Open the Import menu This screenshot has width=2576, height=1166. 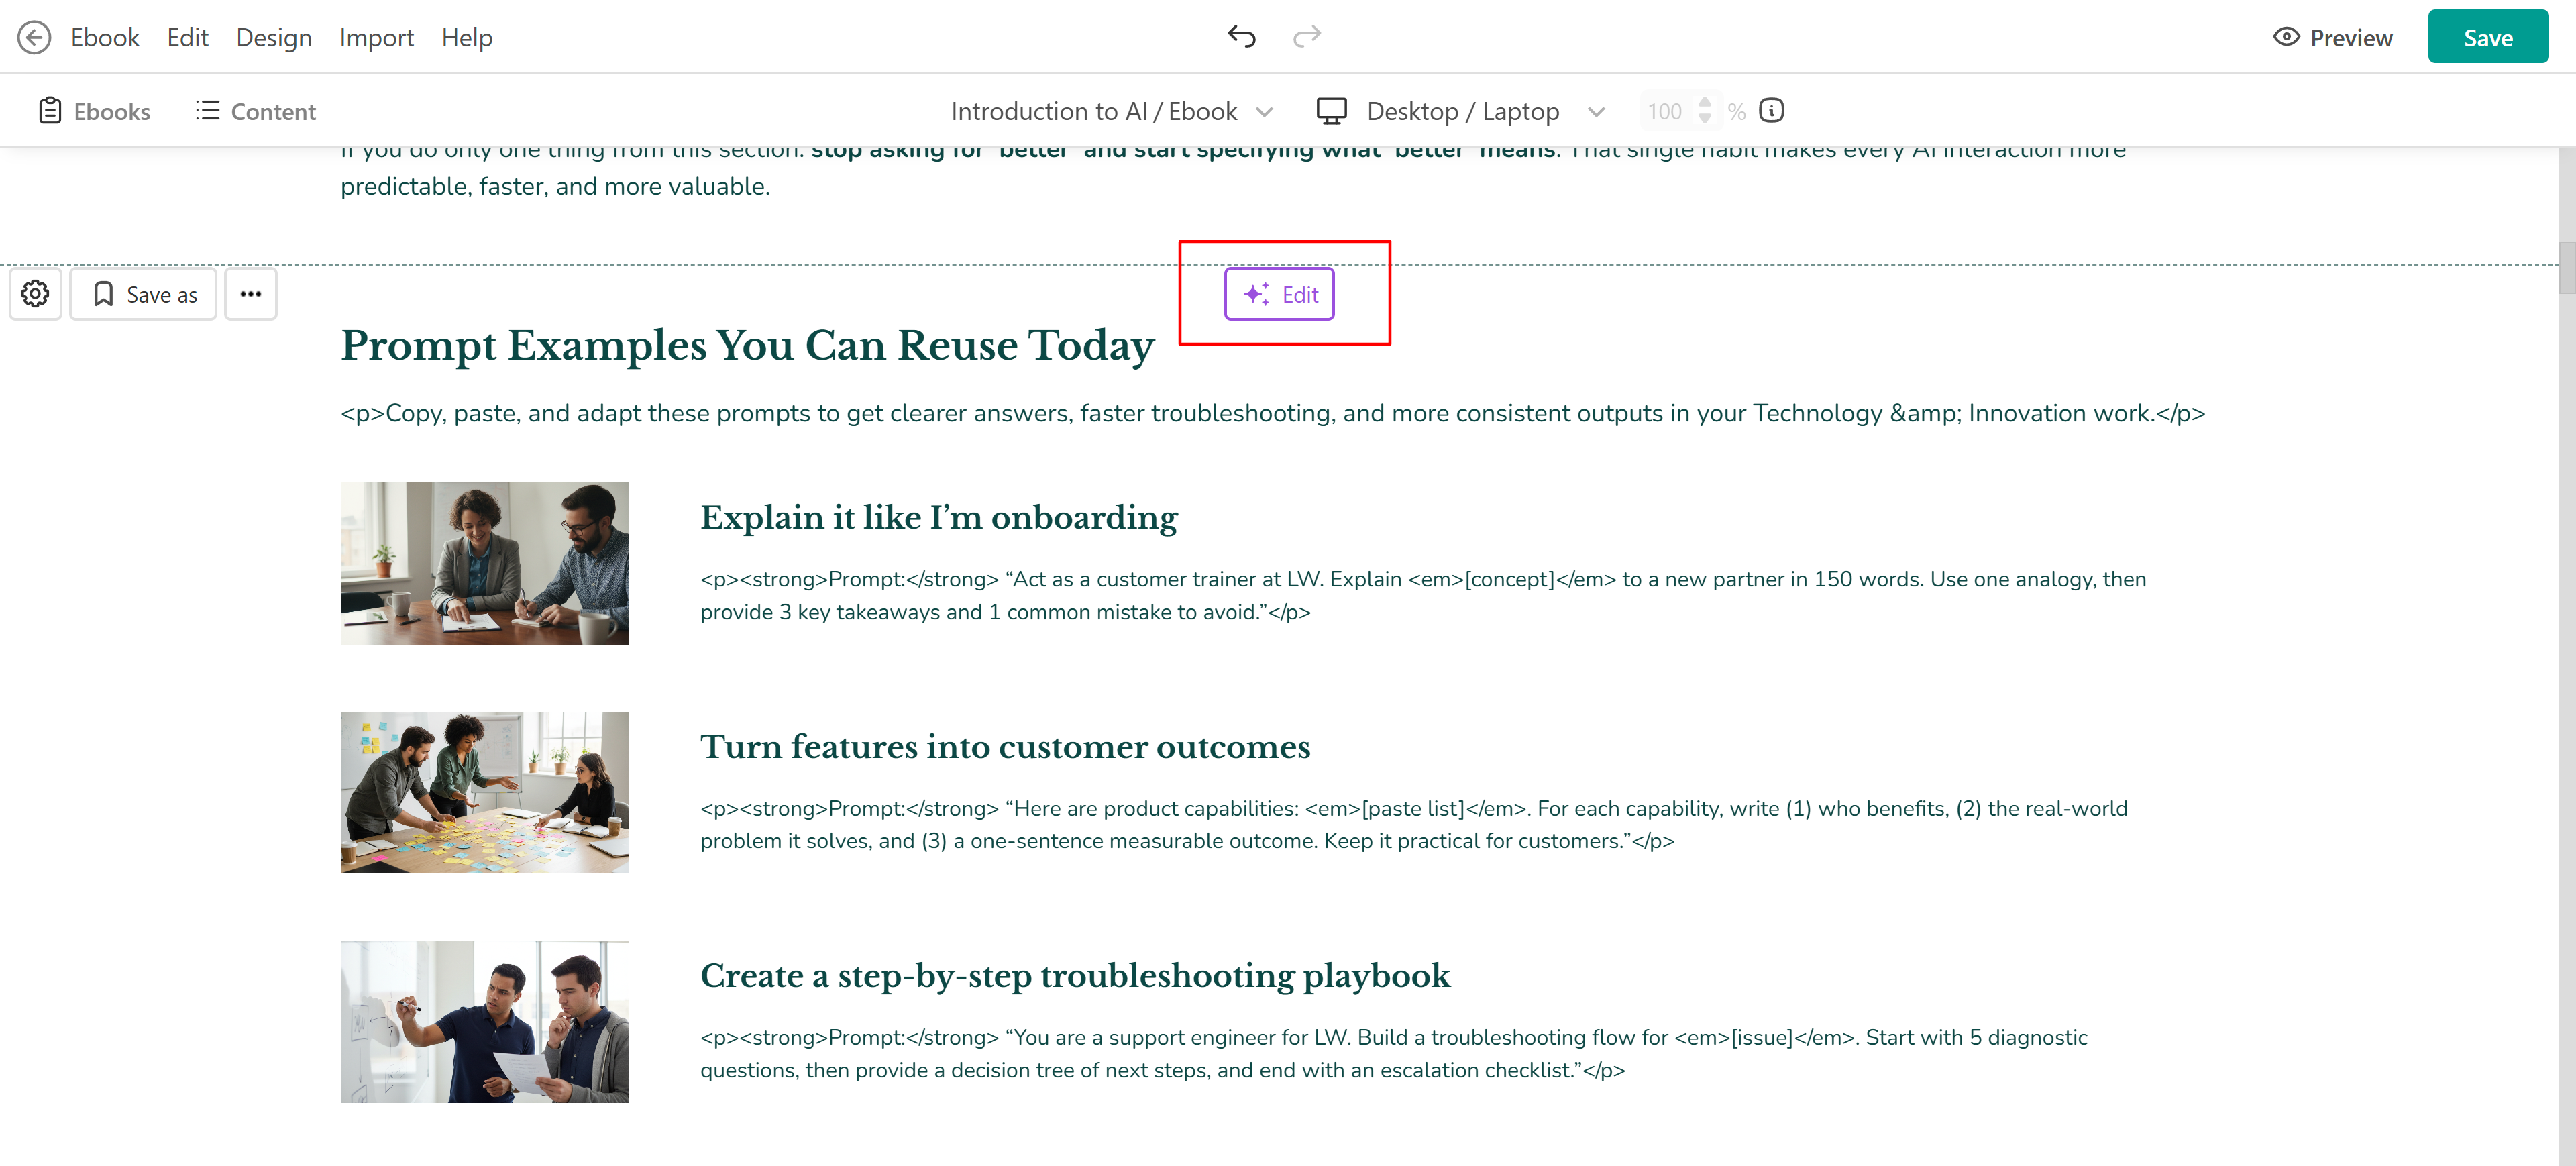[x=376, y=38]
